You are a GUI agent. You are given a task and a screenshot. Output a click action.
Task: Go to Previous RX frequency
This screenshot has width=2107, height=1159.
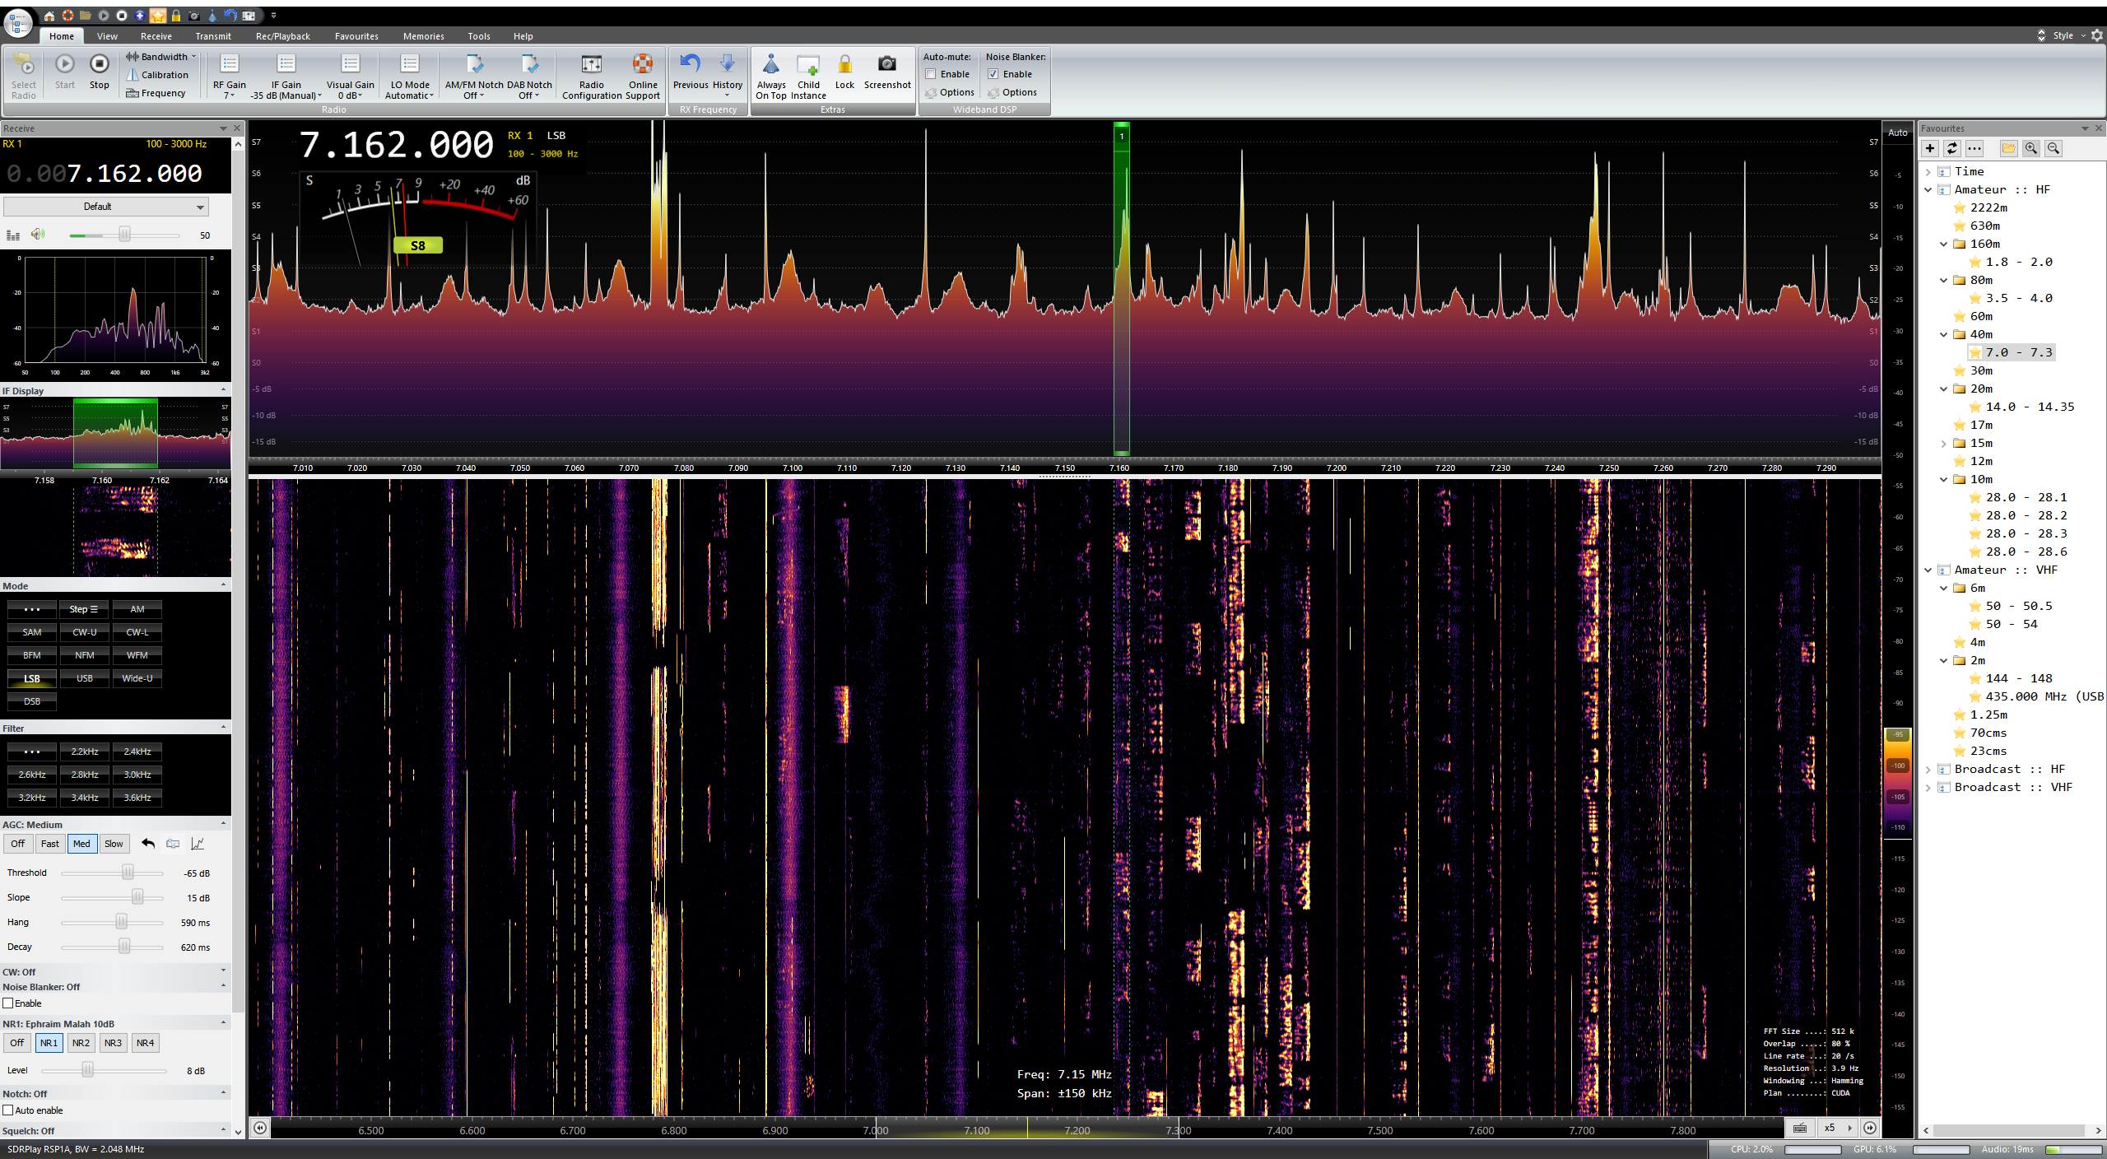(x=690, y=65)
